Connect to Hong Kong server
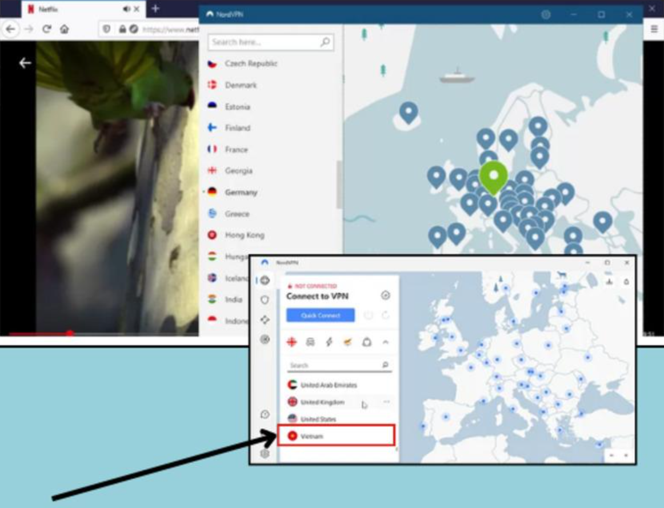664x508 pixels. click(x=245, y=235)
